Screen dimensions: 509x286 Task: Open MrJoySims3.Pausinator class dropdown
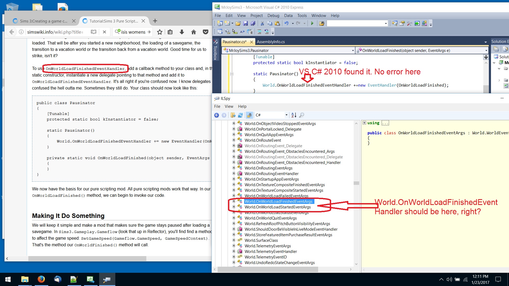pos(353,51)
